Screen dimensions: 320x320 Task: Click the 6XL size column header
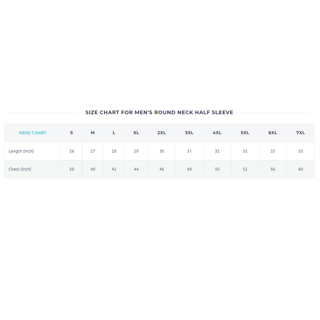(273, 133)
